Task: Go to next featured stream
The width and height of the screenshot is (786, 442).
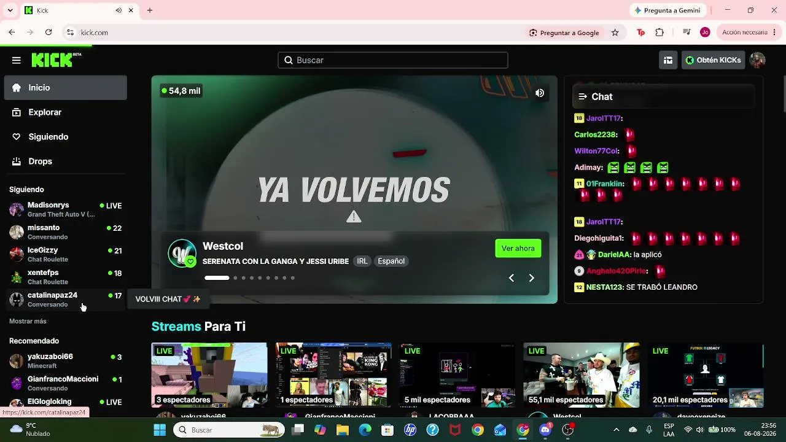Action: [532, 278]
